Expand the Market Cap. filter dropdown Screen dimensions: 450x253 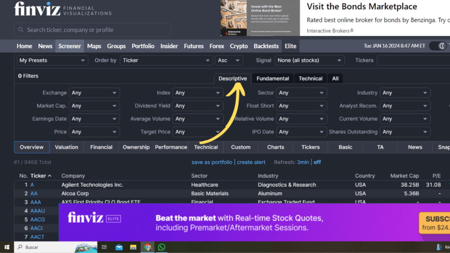coord(94,106)
